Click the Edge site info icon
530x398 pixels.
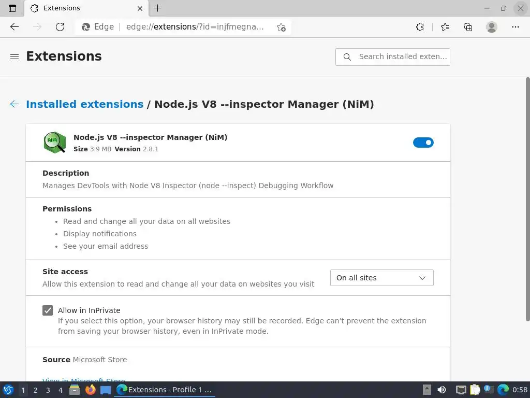86,27
